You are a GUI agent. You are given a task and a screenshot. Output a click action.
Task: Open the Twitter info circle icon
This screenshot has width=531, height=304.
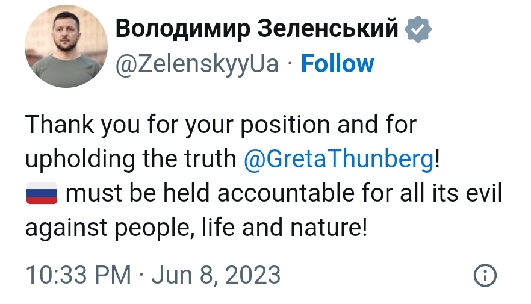[x=485, y=275]
